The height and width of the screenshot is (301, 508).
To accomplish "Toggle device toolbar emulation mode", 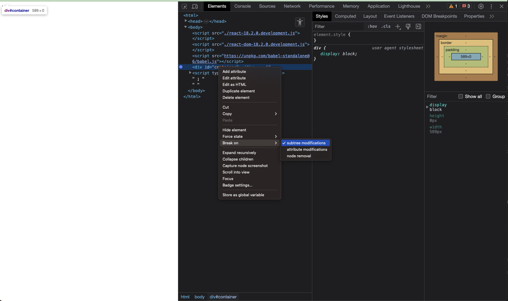I will pos(195,6).
